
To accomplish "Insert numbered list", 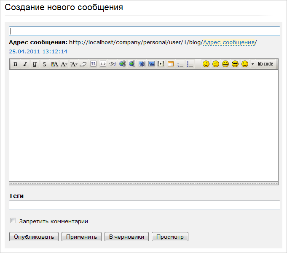I will pos(180,64).
